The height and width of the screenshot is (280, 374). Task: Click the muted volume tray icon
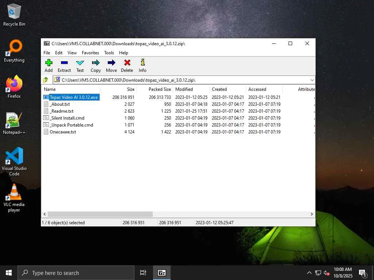click(x=327, y=273)
